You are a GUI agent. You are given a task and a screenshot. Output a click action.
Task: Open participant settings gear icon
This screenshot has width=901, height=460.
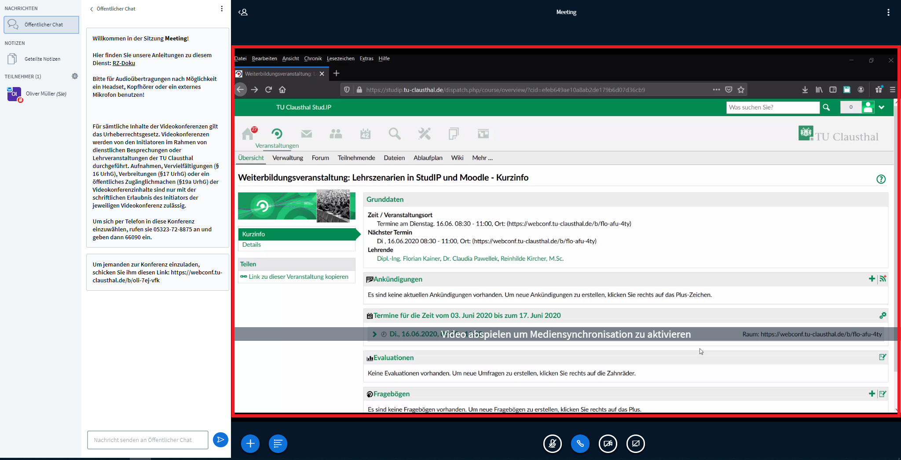75,76
